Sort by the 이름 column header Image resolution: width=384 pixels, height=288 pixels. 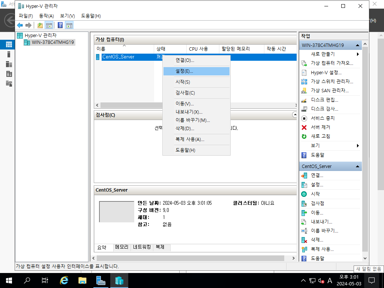(x=124, y=49)
